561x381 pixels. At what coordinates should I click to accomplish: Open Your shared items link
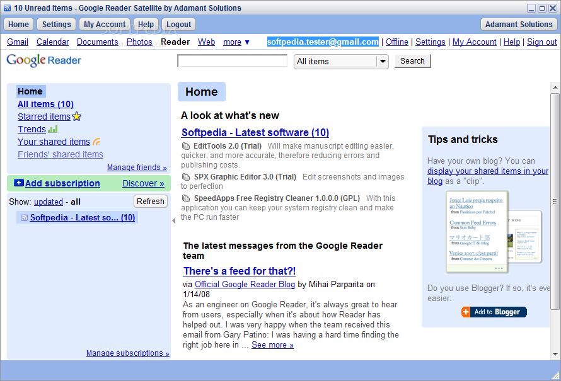(54, 142)
